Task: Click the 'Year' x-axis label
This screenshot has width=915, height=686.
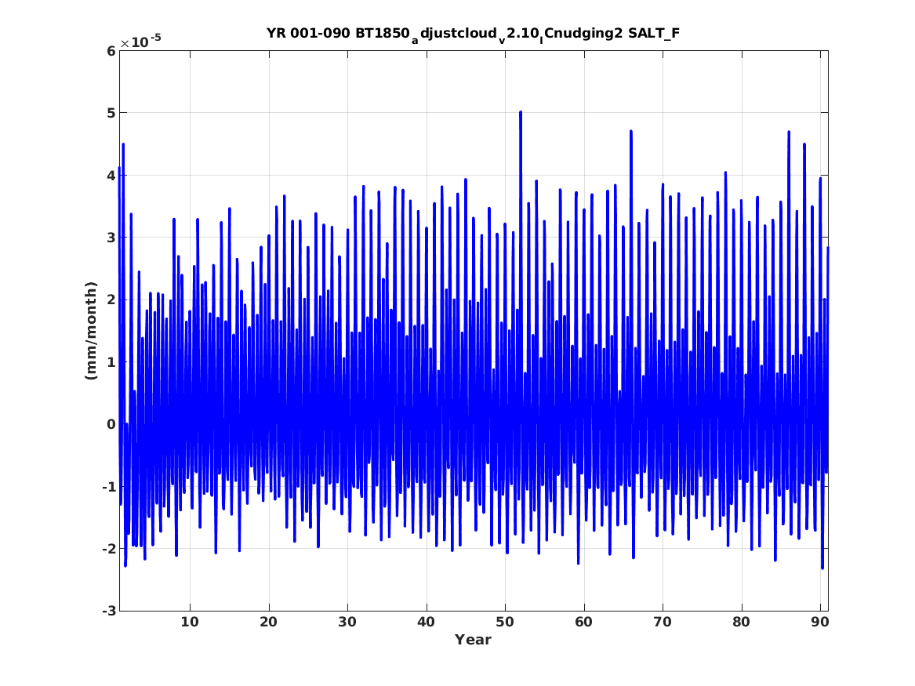Action: tap(474, 640)
